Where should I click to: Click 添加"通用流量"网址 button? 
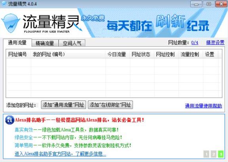(63, 105)
